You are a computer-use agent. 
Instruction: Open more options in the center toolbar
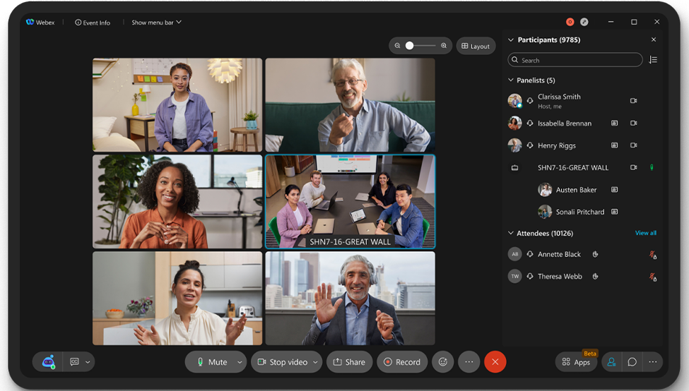coord(469,362)
